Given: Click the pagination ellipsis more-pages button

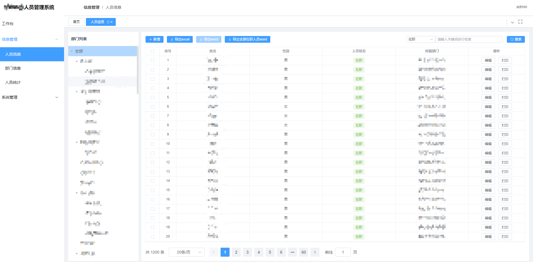Looking at the screenshot, I should click(x=292, y=252).
